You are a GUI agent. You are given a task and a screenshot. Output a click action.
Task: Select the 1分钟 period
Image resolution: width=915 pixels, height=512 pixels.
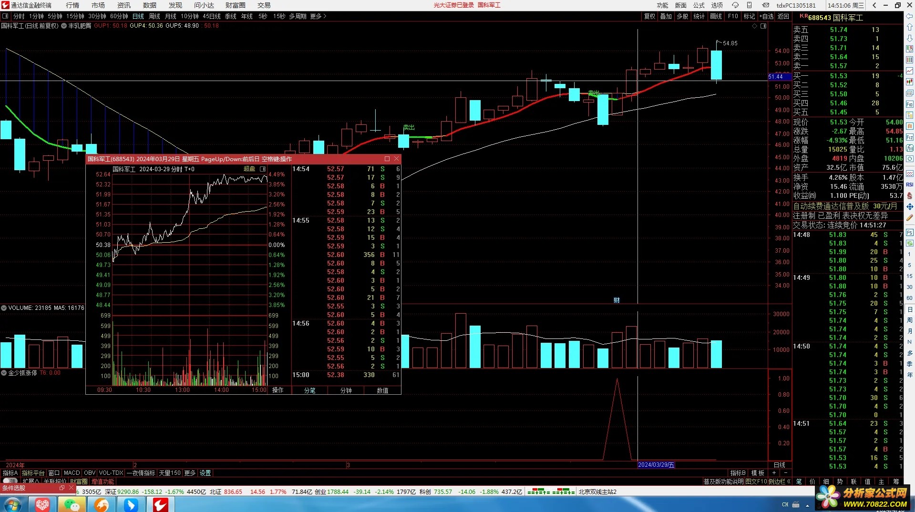[37, 16]
